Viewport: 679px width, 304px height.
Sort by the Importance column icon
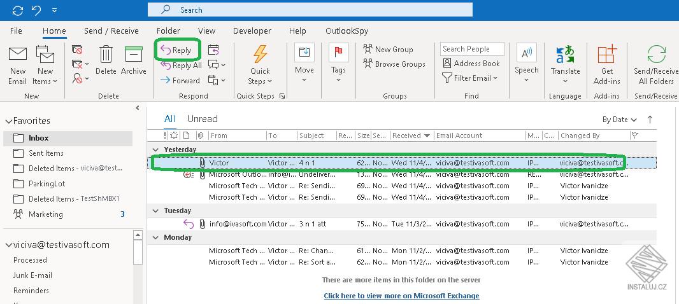(165, 135)
